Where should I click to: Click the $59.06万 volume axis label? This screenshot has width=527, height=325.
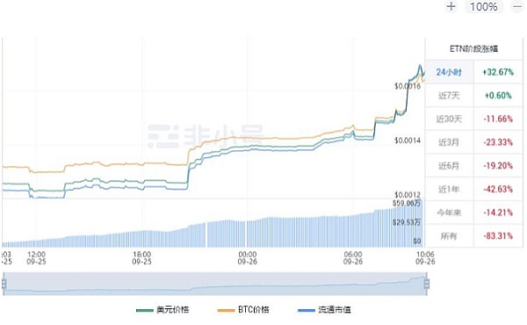tap(407, 203)
